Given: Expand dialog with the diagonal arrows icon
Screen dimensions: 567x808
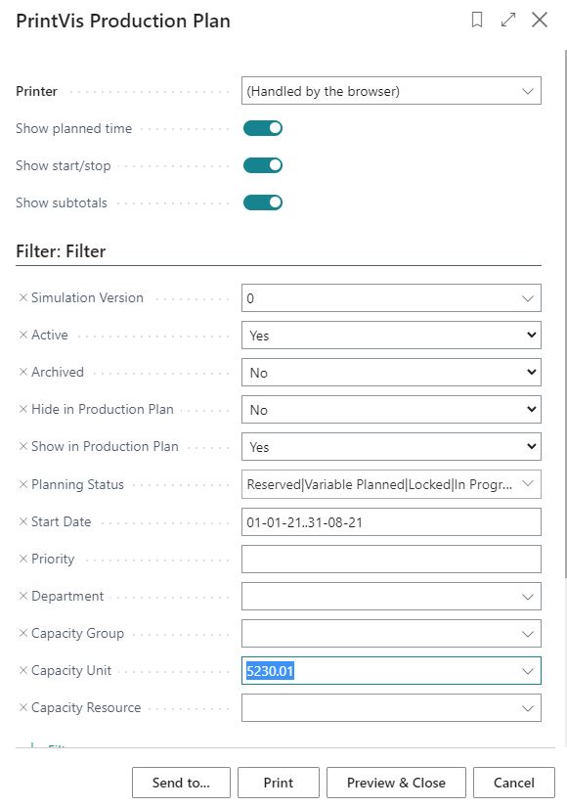Looking at the screenshot, I should (508, 21).
